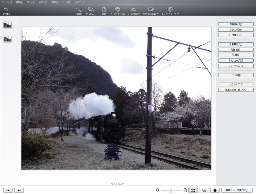Click 名前を付けて保存(A) save as button
Screen dimensions: 256x194
tap(236, 90)
